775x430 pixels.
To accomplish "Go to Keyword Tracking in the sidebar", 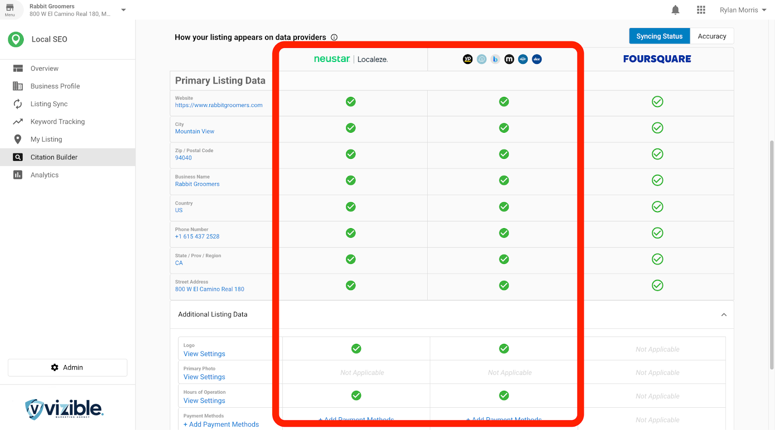I will pos(57,122).
